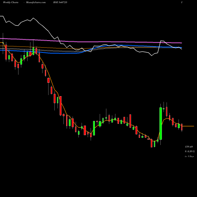Click the 'V: 0.39 X' volume text

[190, 151]
